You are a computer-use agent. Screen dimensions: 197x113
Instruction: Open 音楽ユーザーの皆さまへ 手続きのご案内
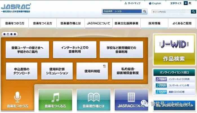point(27,50)
